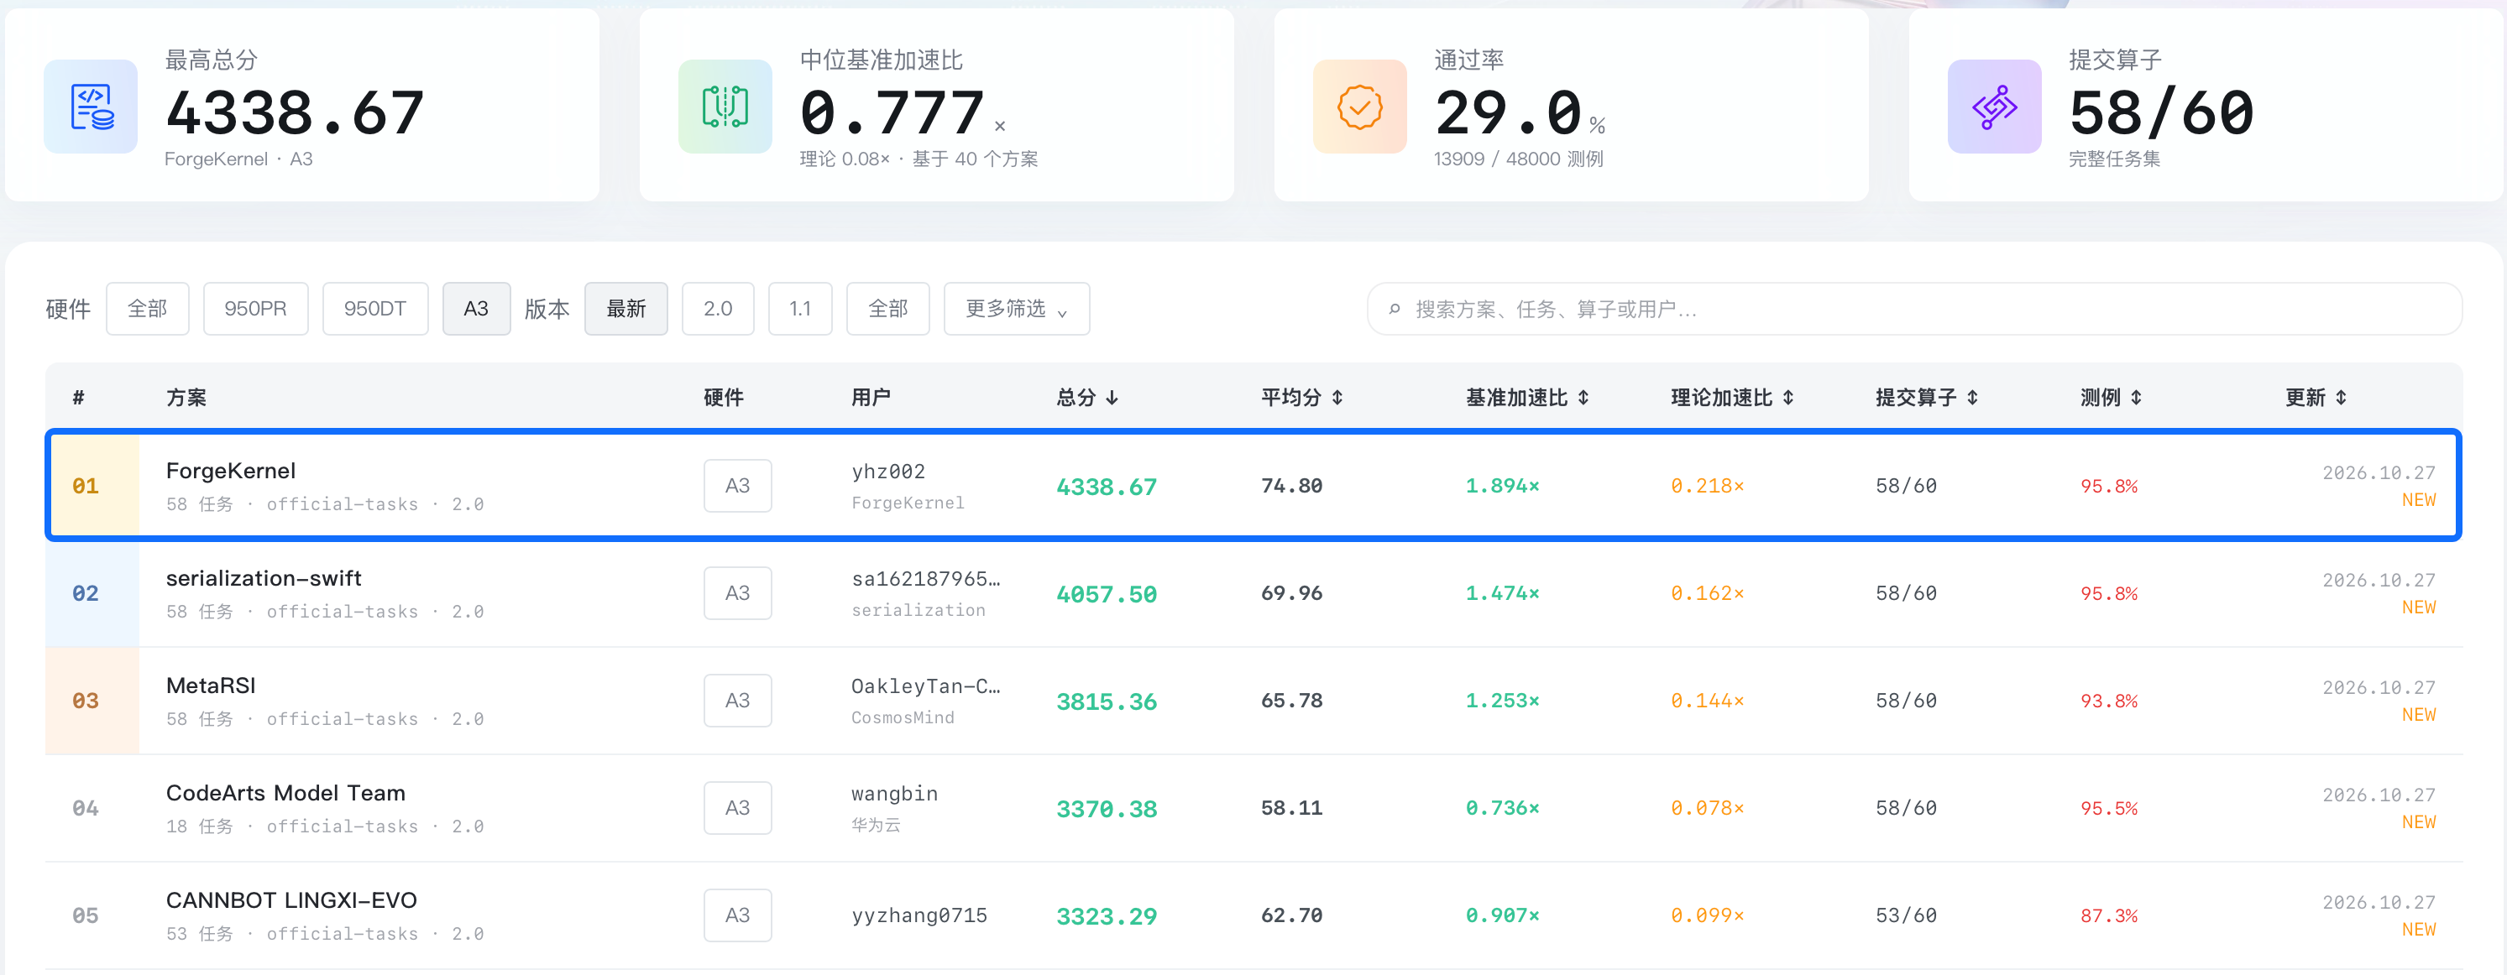The width and height of the screenshot is (2507, 975).
Task: Click user yyzhang0715
Action: [x=919, y=915]
